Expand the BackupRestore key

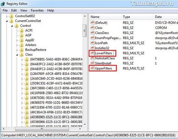point(17,50)
